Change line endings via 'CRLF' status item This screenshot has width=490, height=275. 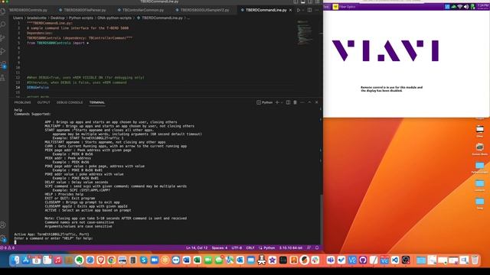pos(250,247)
